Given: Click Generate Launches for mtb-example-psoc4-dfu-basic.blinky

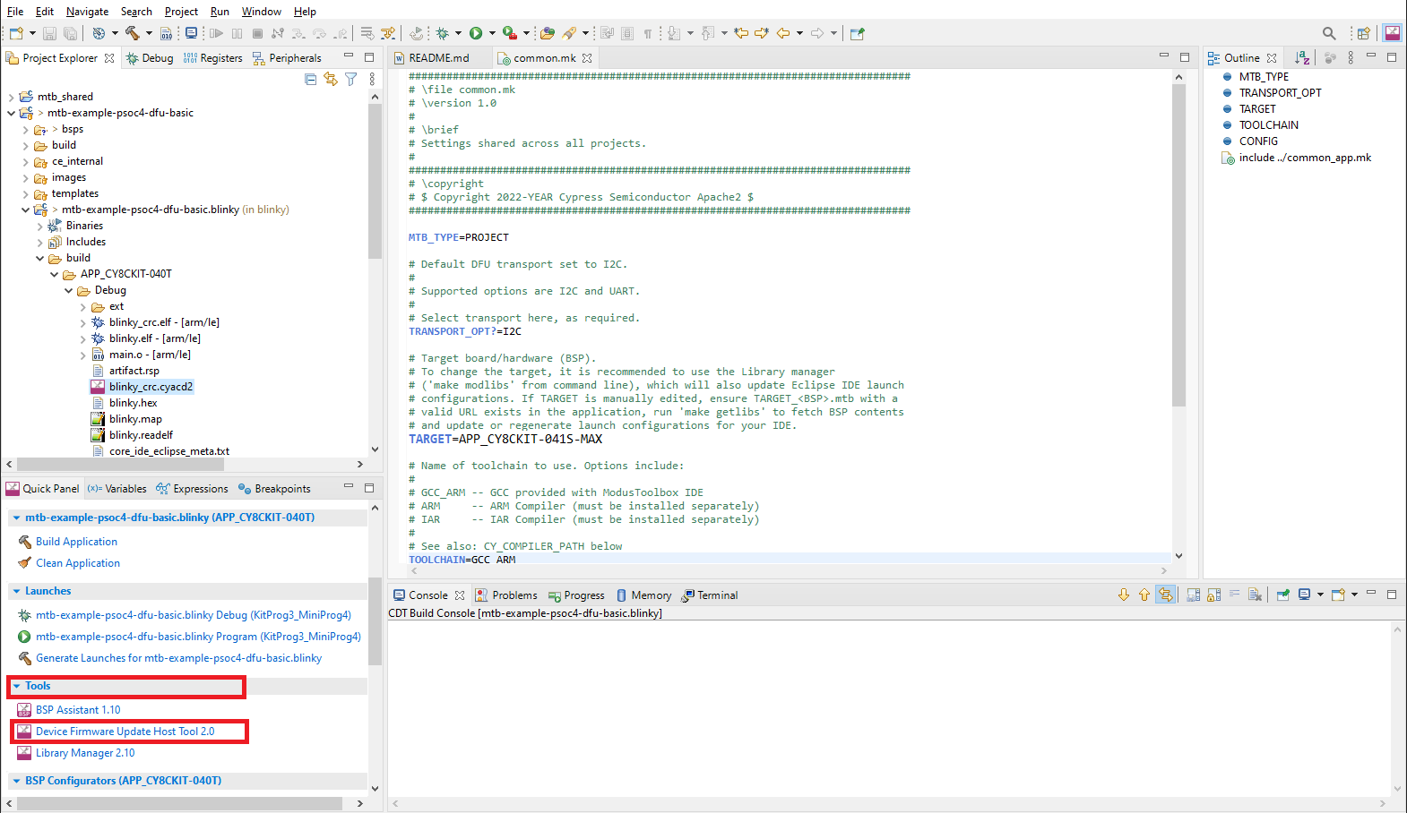Looking at the screenshot, I should click(178, 658).
